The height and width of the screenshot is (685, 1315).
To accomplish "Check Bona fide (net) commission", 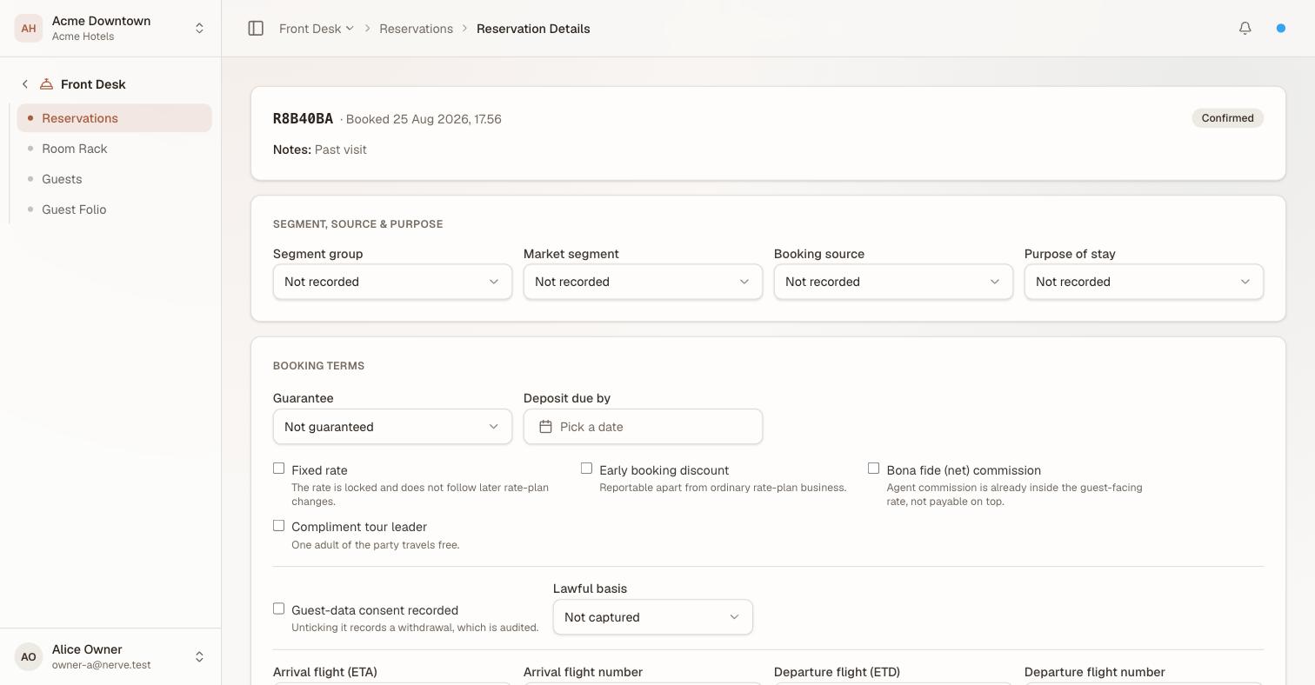I will [873, 469].
